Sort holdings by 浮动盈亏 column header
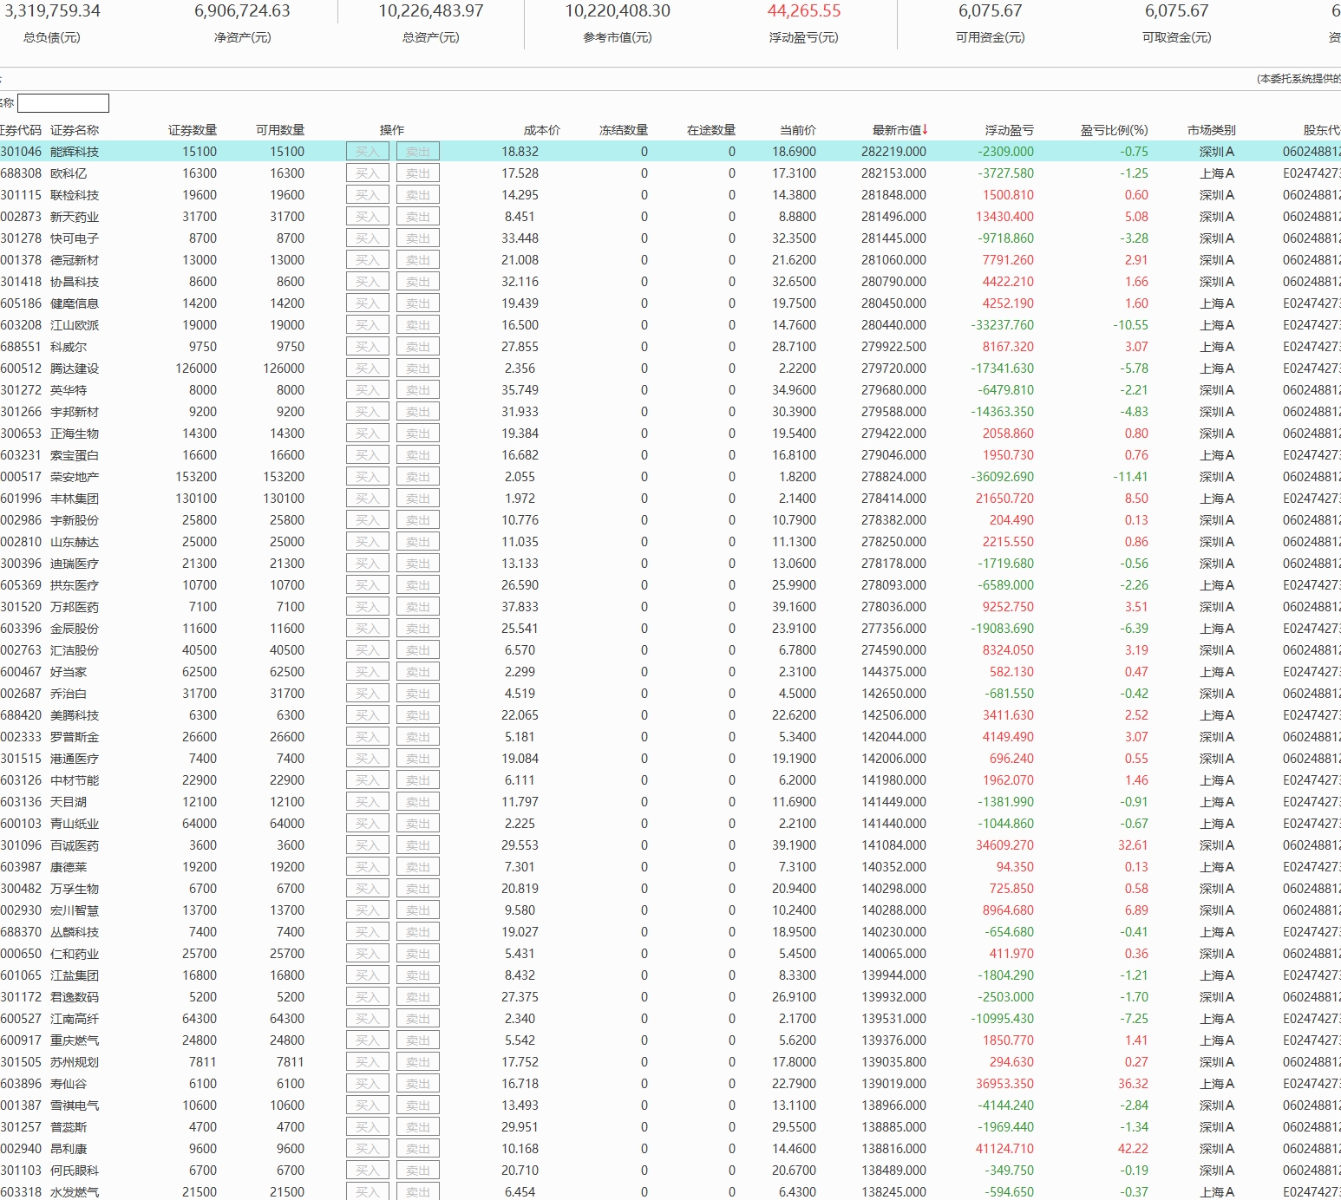This screenshot has height=1200, width=1341. click(x=1009, y=130)
